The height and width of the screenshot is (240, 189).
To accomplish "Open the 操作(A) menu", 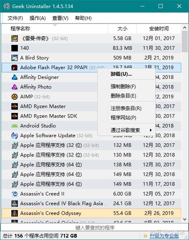I will (38, 18).
